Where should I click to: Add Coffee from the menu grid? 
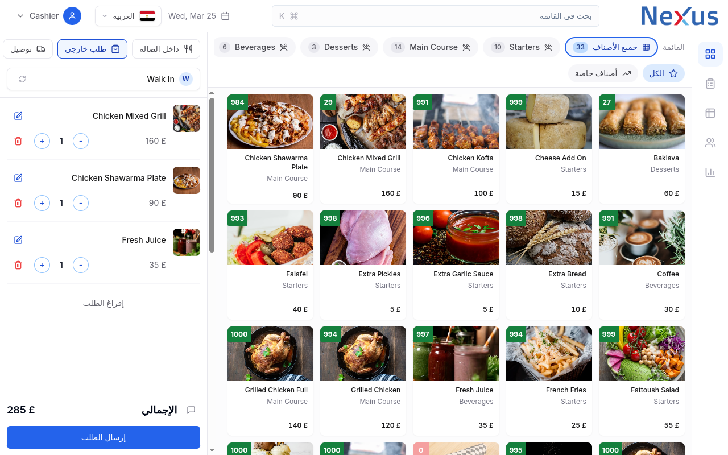[642, 265]
